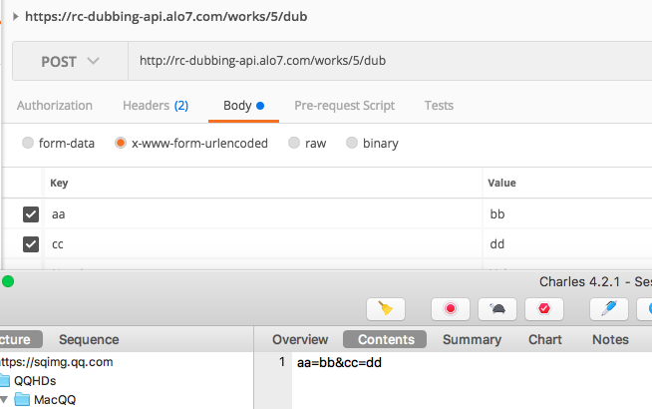652x409 pixels.
Task: Click the green window maximize button in Charles
Action: click(x=8, y=281)
